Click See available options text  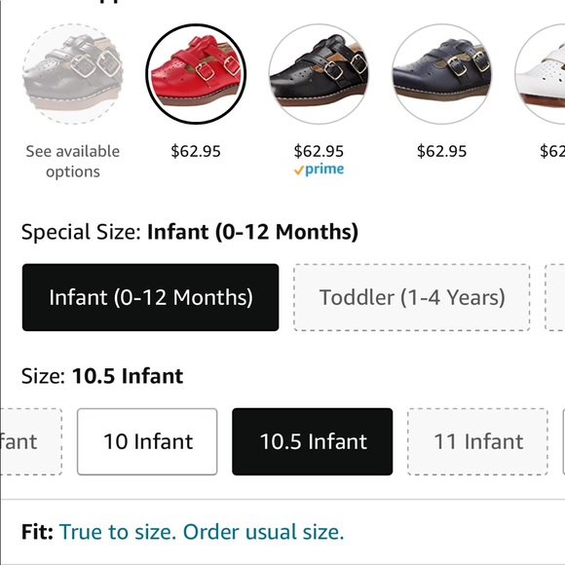pyautogui.click(x=73, y=162)
